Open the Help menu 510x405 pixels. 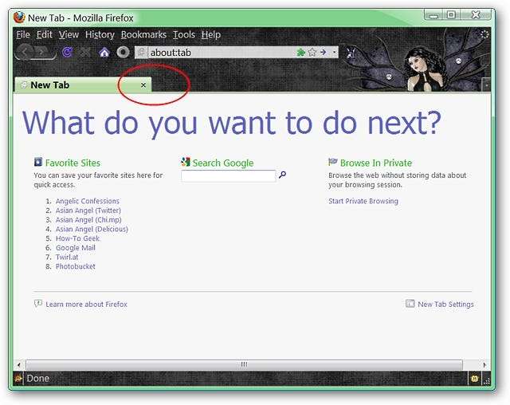coord(210,34)
